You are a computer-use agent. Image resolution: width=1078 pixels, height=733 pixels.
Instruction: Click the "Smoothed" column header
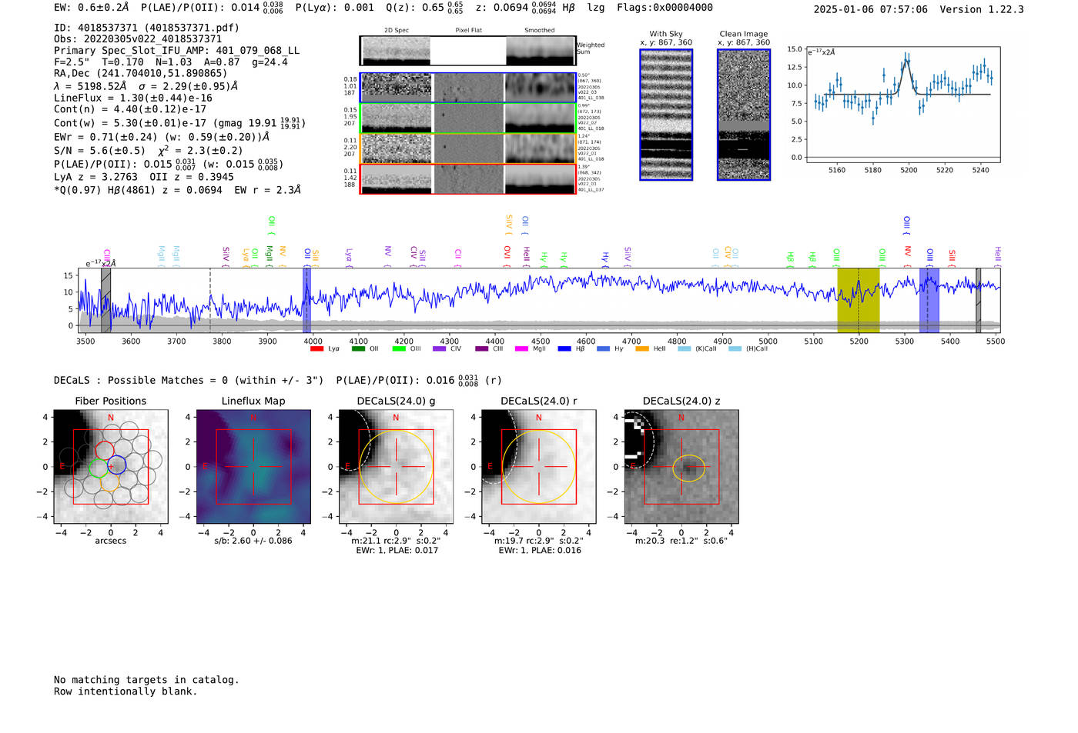(540, 31)
